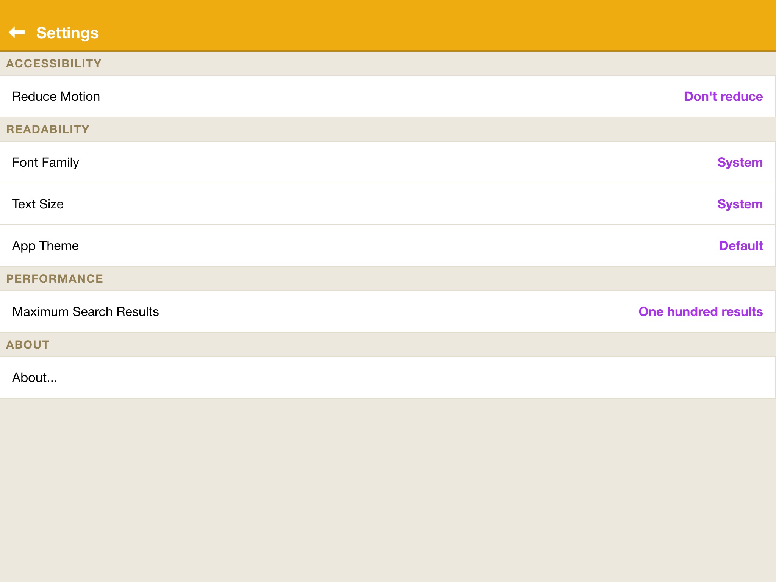The height and width of the screenshot is (582, 776).
Task: Open the About... entry
Action: pyautogui.click(x=35, y=378)
